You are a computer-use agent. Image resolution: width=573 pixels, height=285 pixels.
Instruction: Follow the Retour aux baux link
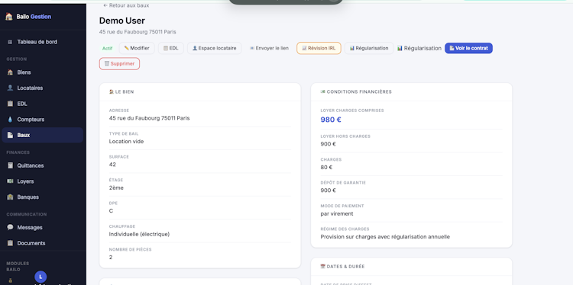tap(126, 5)
